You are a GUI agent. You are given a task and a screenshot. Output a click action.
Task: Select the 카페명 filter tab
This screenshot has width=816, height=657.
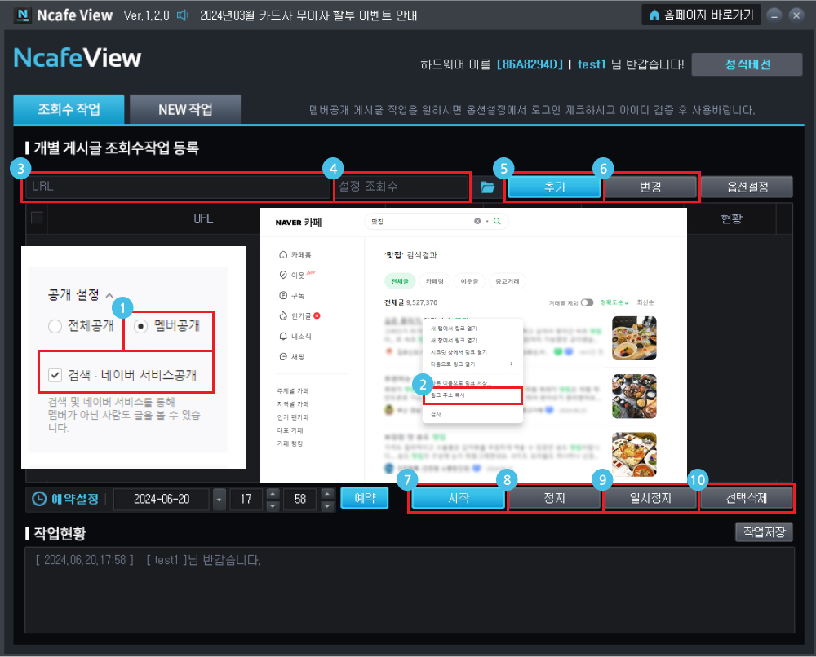[435, 281]
